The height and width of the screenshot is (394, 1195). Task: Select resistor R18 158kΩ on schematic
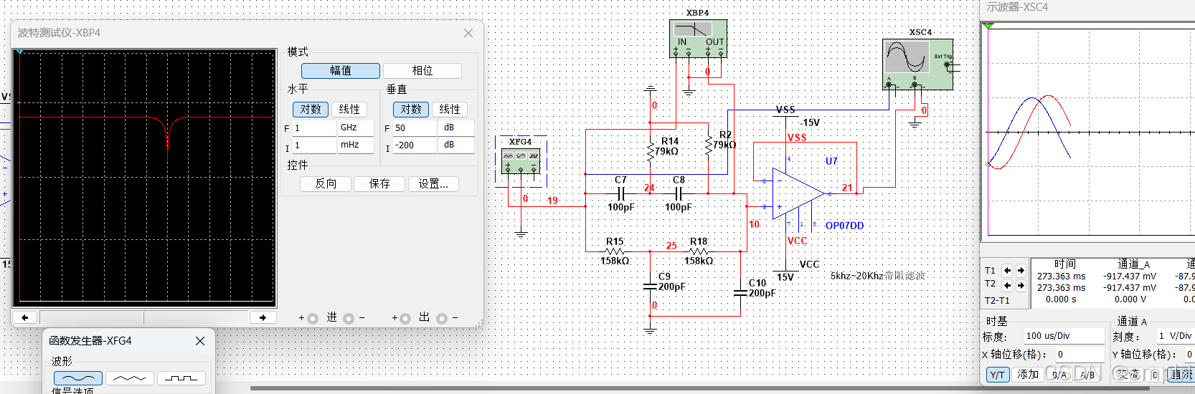(x=699, y=251)
